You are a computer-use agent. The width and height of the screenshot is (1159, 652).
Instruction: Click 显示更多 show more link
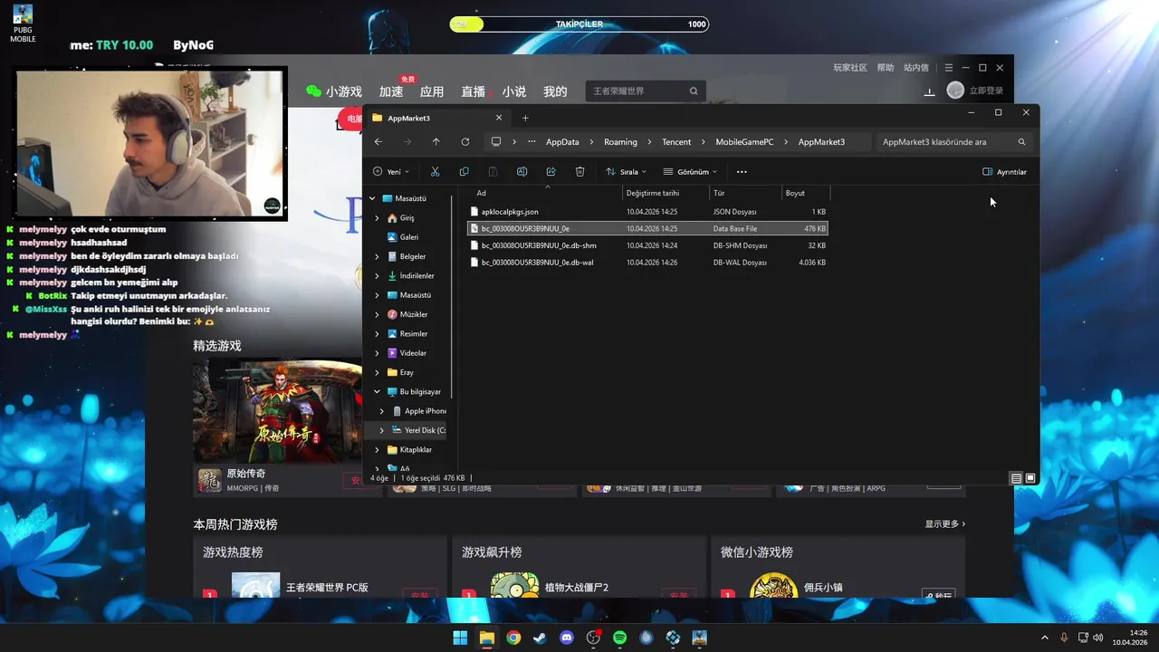(945, 523)
